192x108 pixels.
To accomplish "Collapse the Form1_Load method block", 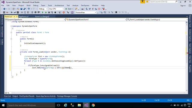I will 11,52.
